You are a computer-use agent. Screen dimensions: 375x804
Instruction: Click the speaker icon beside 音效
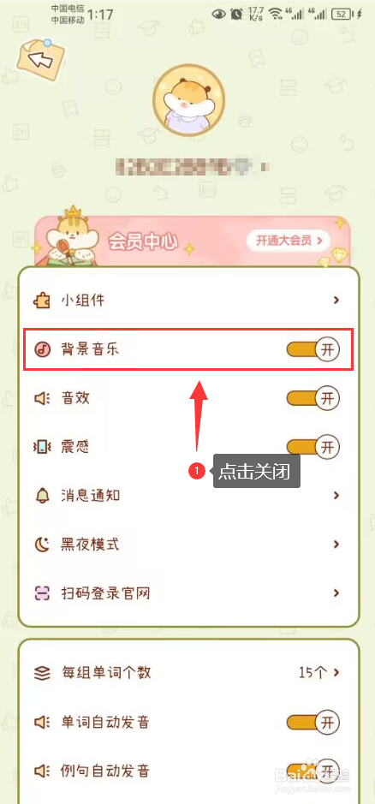[42, 398]
